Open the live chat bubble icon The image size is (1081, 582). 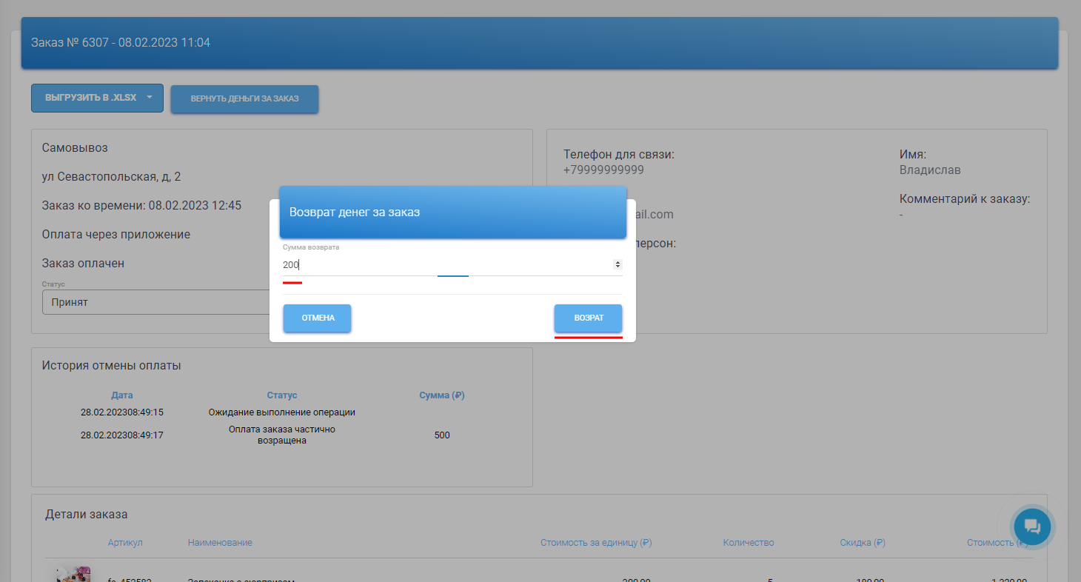(1032, 526)
